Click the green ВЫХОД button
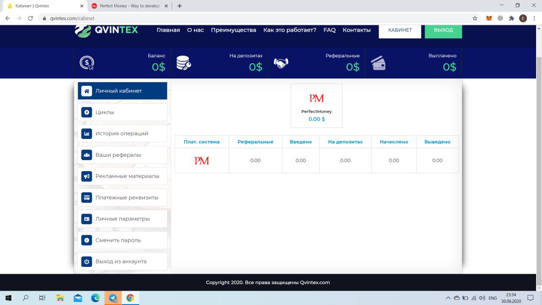This screenshot has width=542, height=305. (x=443, y=30)
